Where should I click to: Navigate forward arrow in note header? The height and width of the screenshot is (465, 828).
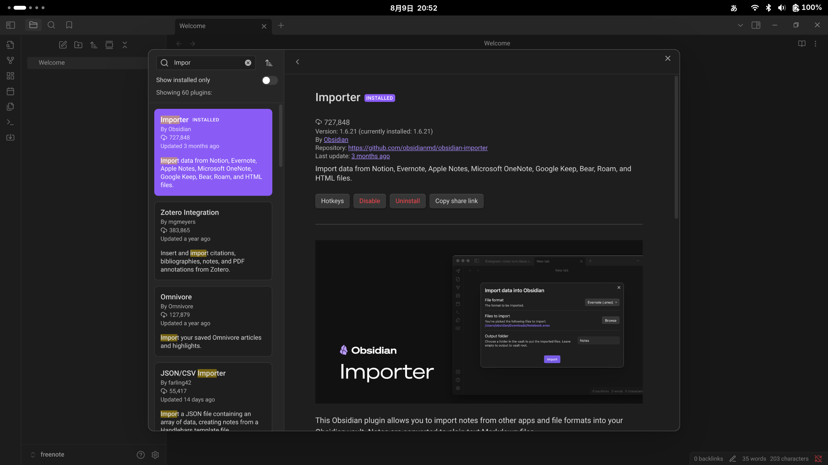193,44
